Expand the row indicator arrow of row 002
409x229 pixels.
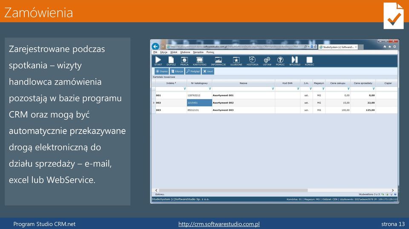coord(153,103)
